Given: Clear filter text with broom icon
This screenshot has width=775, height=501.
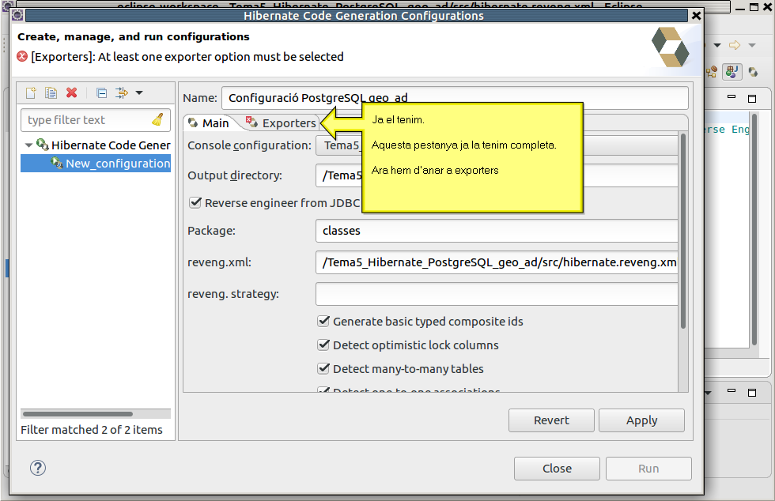Looking at the screenshot, I should [158, 119].
